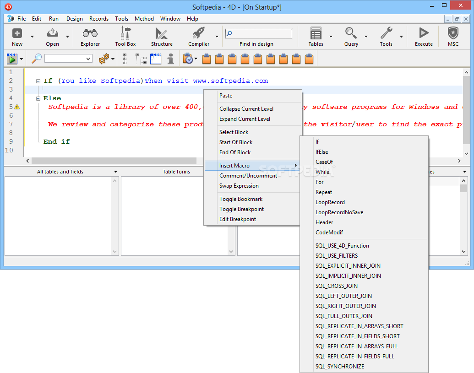474x373 pixels.
Task: Expand the Tables dropdown arrow
Action: (331, 36)
